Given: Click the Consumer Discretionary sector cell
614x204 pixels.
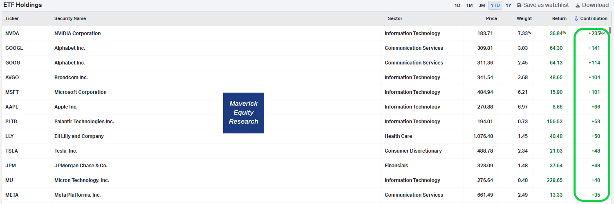Looking at the screenshot, I should click(x=413, y=151).
